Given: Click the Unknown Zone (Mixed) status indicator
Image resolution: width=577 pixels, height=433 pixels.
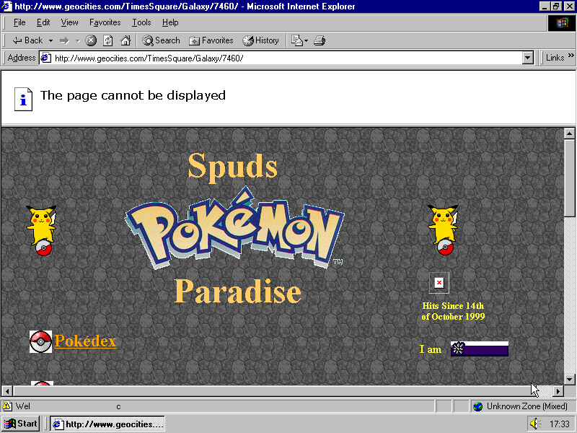Looking at the screenshot, I should pos(522,406).
